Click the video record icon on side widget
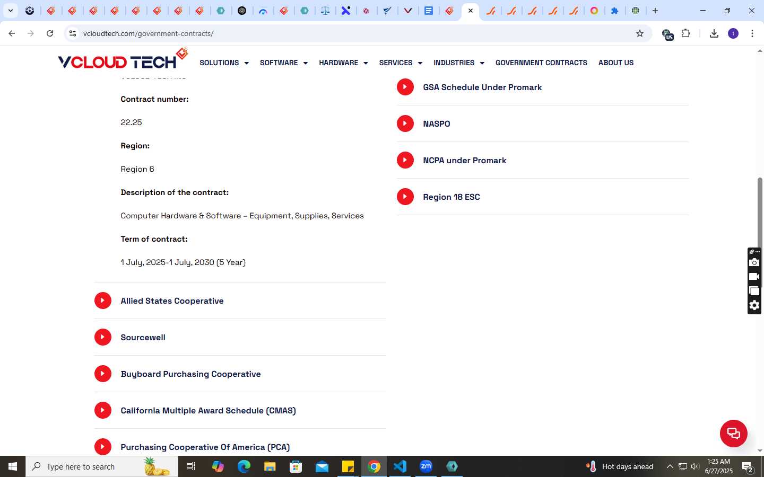 point(754,277)
